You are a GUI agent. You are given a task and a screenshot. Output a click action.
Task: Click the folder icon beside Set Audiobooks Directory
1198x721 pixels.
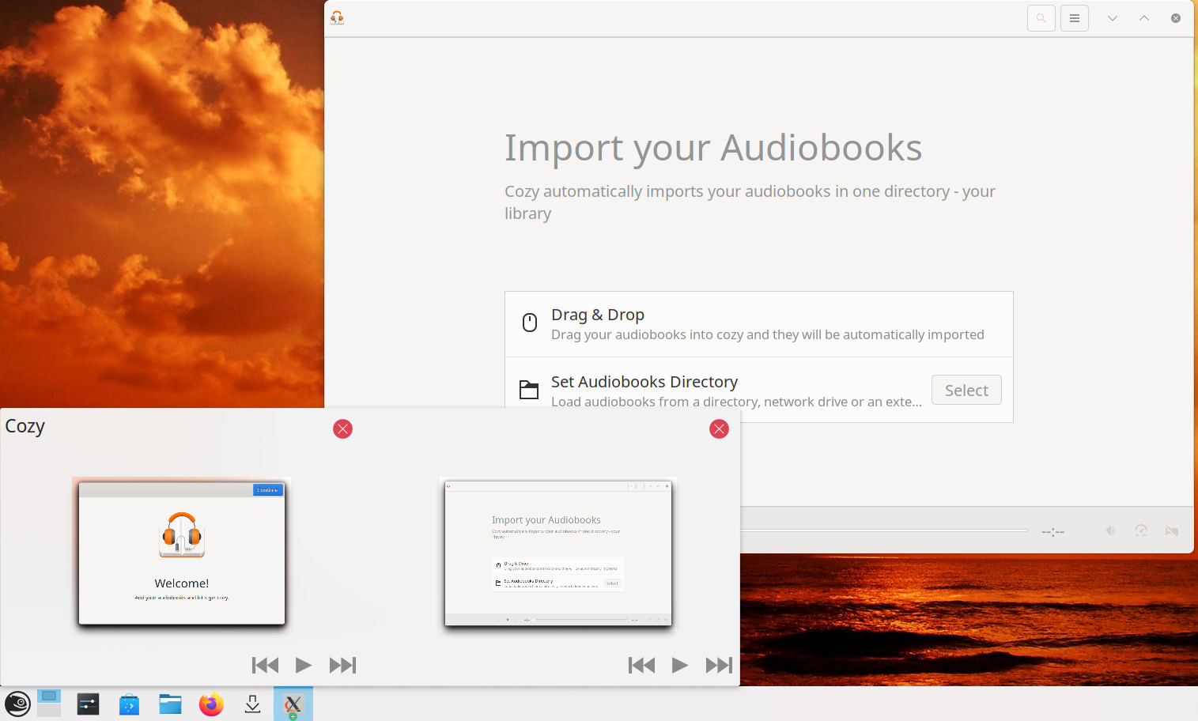(529, 389)
